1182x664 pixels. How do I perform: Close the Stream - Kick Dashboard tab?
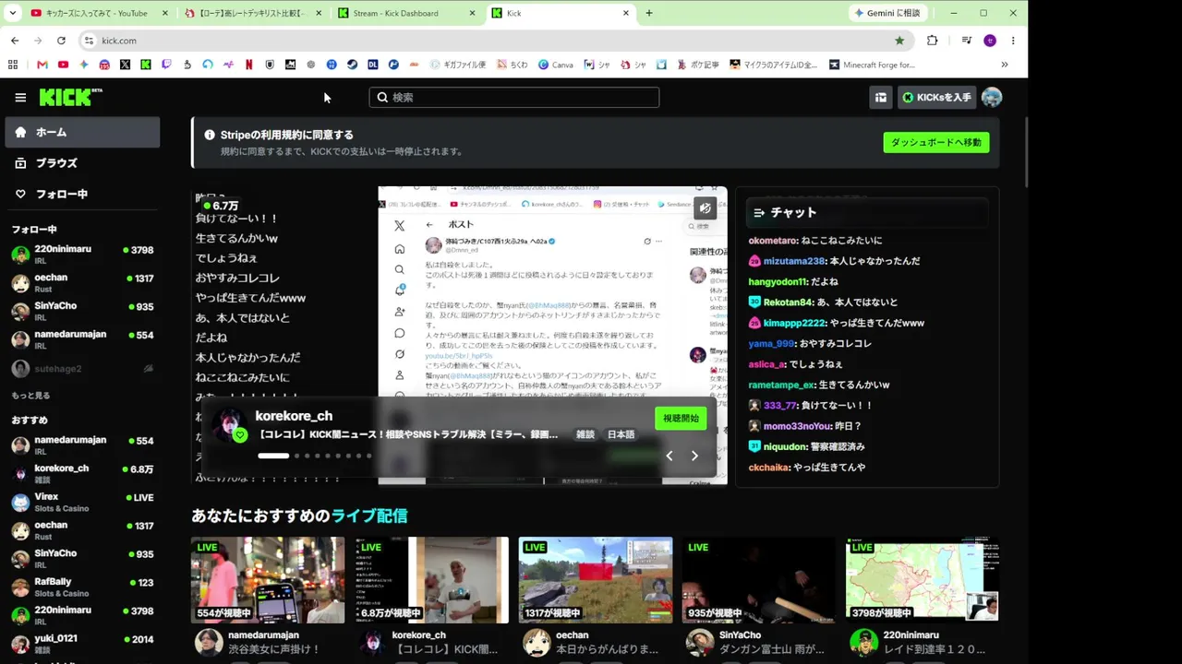click(x=472, y=13)
